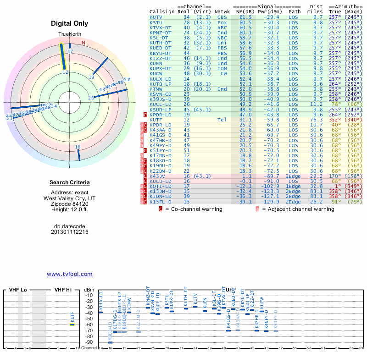Image resolution: width=367 pixels, height=352 pixels.
Task: Open the www.tvfool.com link
Action: click(70, 274)
